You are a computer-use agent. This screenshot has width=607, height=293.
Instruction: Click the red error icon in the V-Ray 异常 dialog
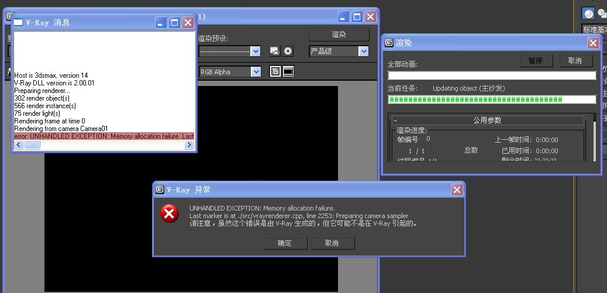[x=170, y=213]
